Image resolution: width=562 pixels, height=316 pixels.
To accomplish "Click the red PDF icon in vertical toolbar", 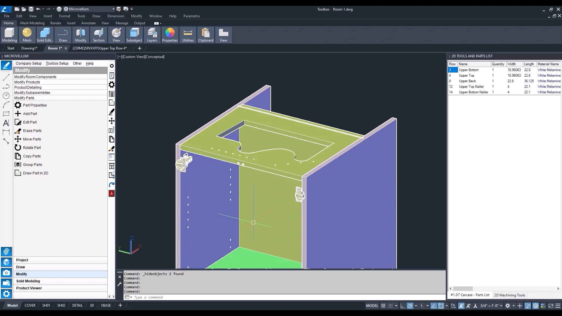I will (112, 194).
